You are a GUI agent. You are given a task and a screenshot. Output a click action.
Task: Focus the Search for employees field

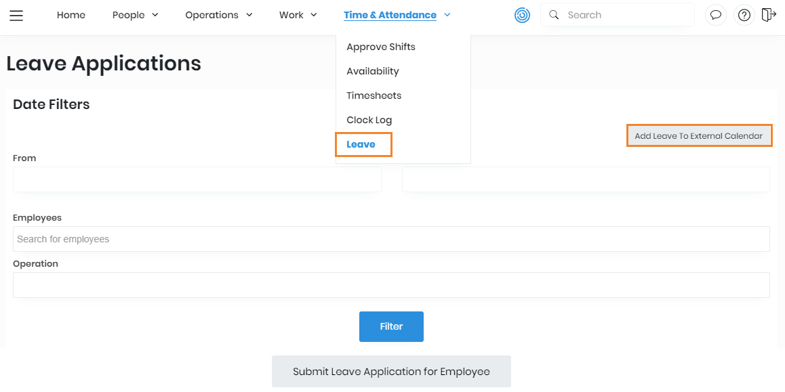tap(391, 239)
